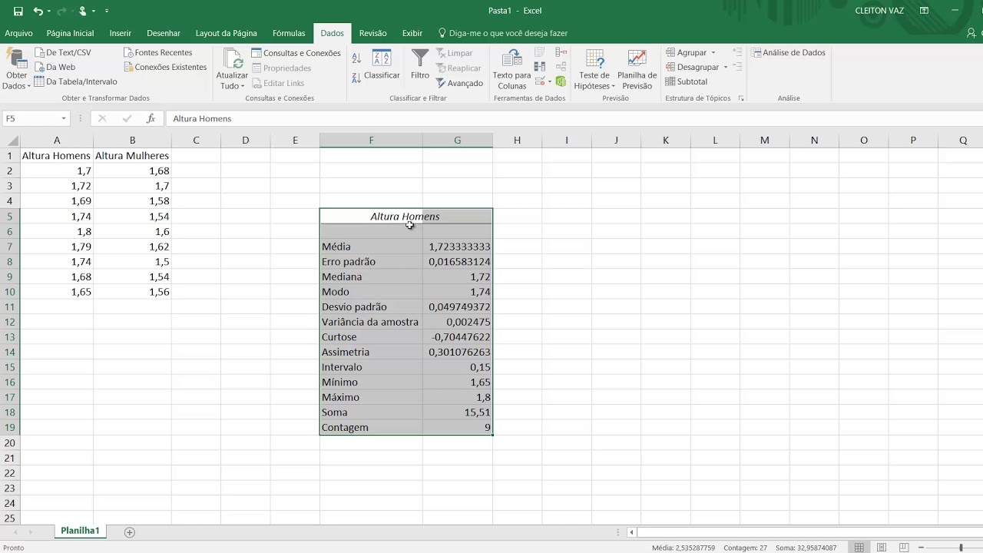Click the Média label cell
Viewport: 983px width, 553px height.
coord(371,247)
